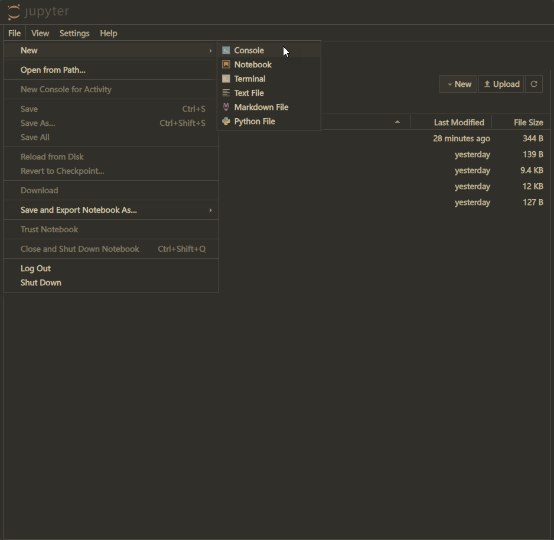Choose Log Out from File menu
The image size is (554, 540).
(111, 268)
